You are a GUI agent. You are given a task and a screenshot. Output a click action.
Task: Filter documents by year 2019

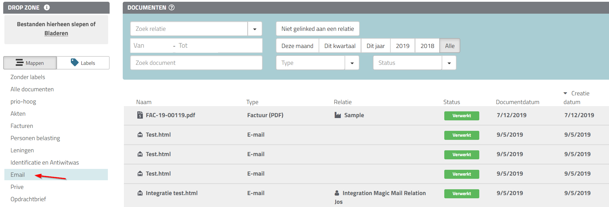403,46
